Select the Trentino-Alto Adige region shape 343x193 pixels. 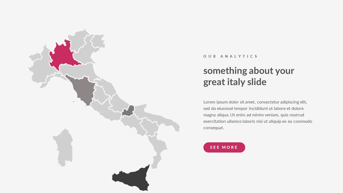[78, 40]
